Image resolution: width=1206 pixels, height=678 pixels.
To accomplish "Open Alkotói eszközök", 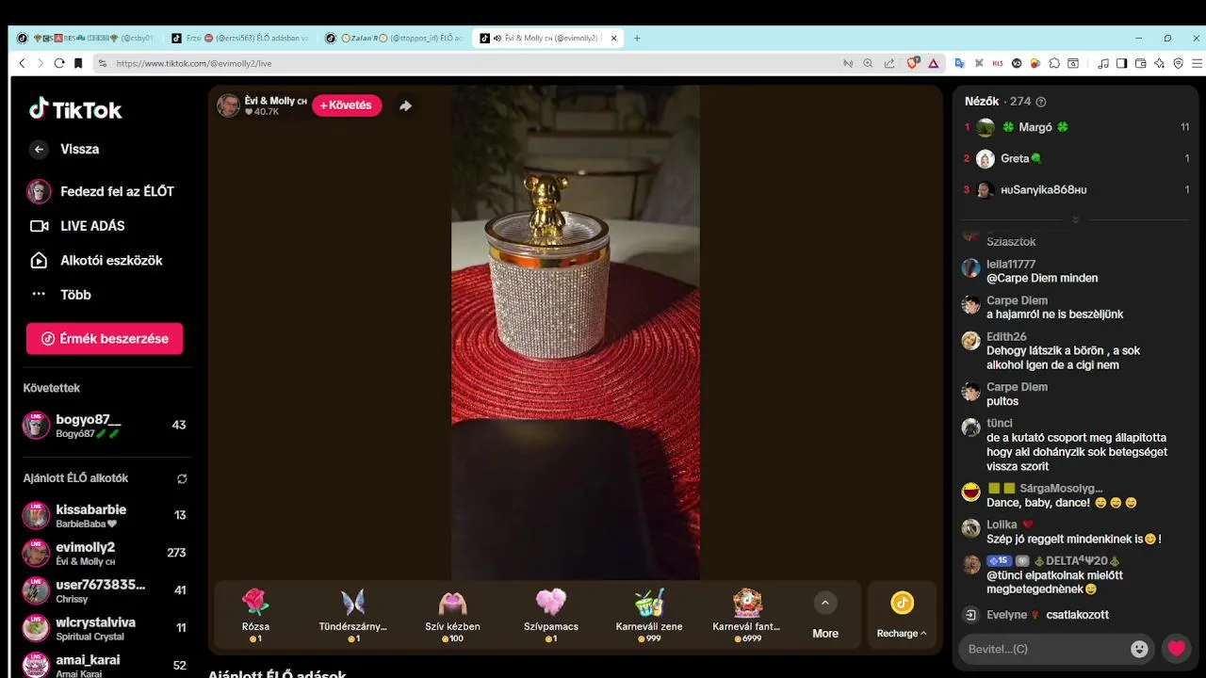I will (97, 260).
